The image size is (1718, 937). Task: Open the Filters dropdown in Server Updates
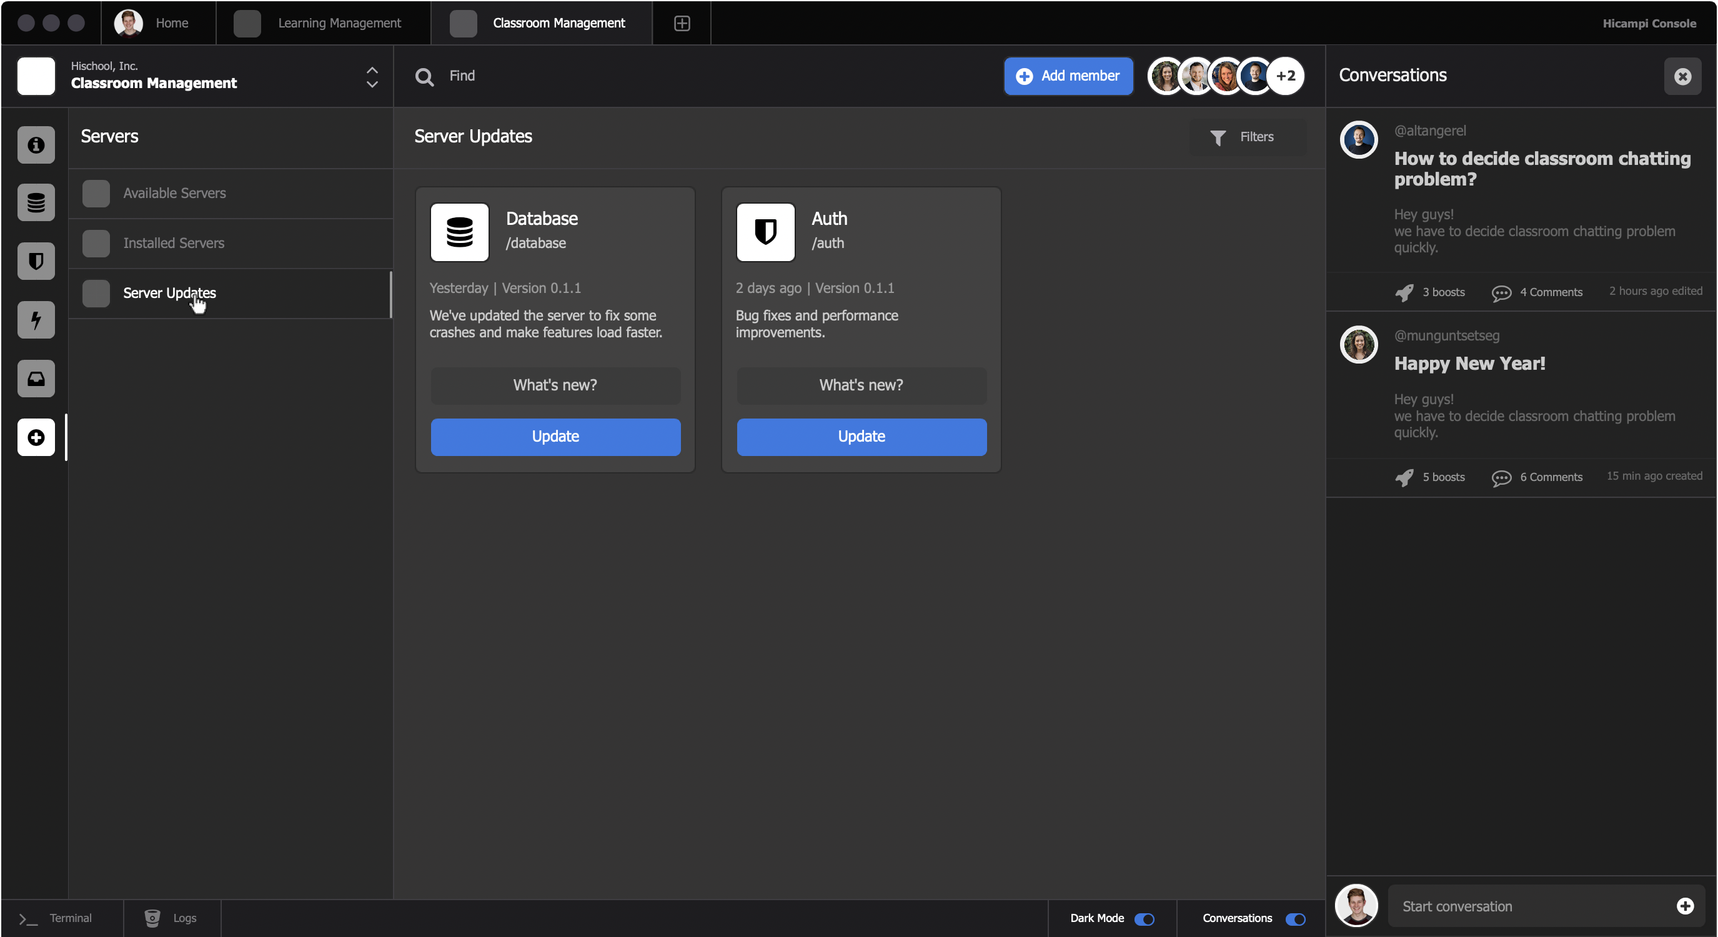click(x=1242, y=137)
